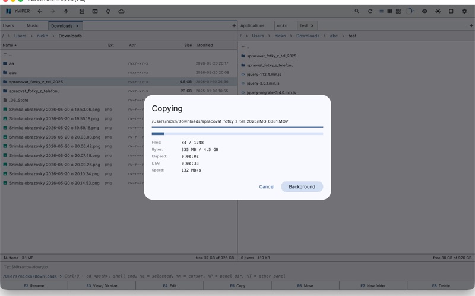Open the terminal icon in toolbar
This screenshot has height=296, width=475.
[x=95, y=11]
